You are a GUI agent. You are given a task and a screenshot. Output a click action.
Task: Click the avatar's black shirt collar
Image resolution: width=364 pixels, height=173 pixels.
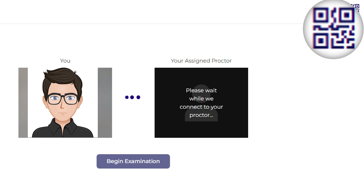click(x=63, y=127)
